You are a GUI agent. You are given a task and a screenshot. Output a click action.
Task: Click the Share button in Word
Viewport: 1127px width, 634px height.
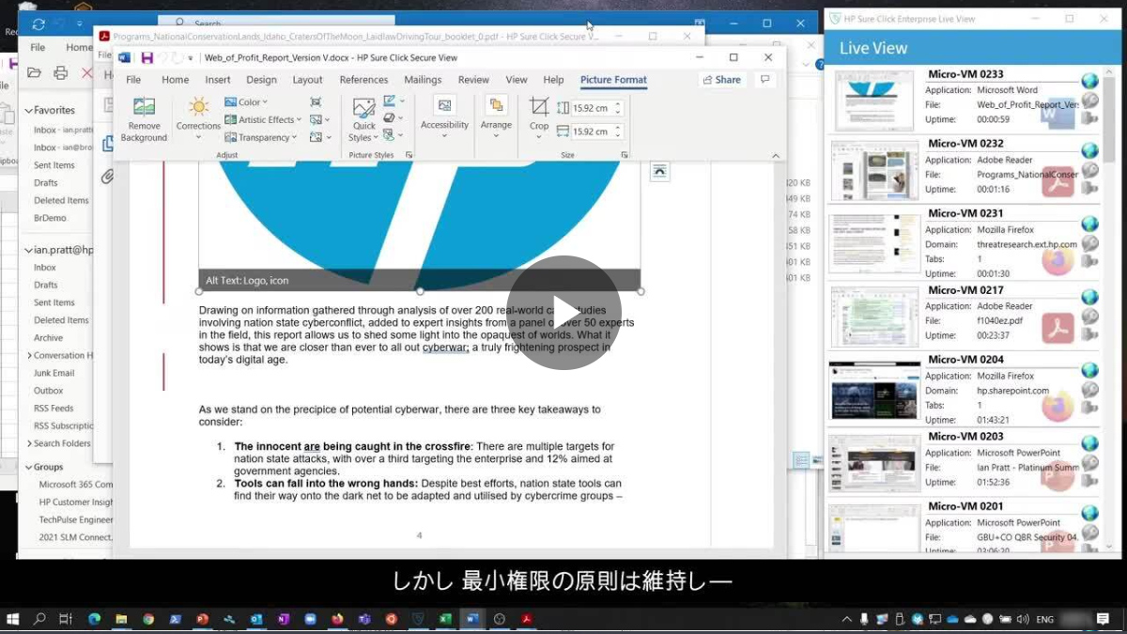[x=721, y=80]
